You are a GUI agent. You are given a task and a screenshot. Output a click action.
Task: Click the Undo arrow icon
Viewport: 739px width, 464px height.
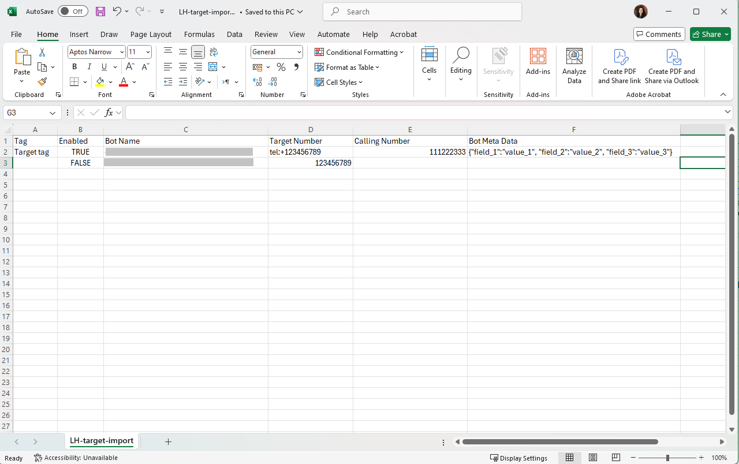117,12
